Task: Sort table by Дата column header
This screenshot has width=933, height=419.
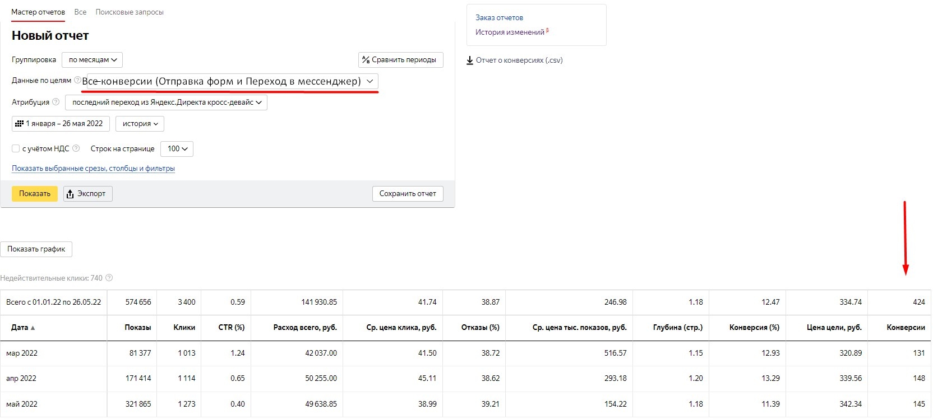Action: click(x=22, y=328)
